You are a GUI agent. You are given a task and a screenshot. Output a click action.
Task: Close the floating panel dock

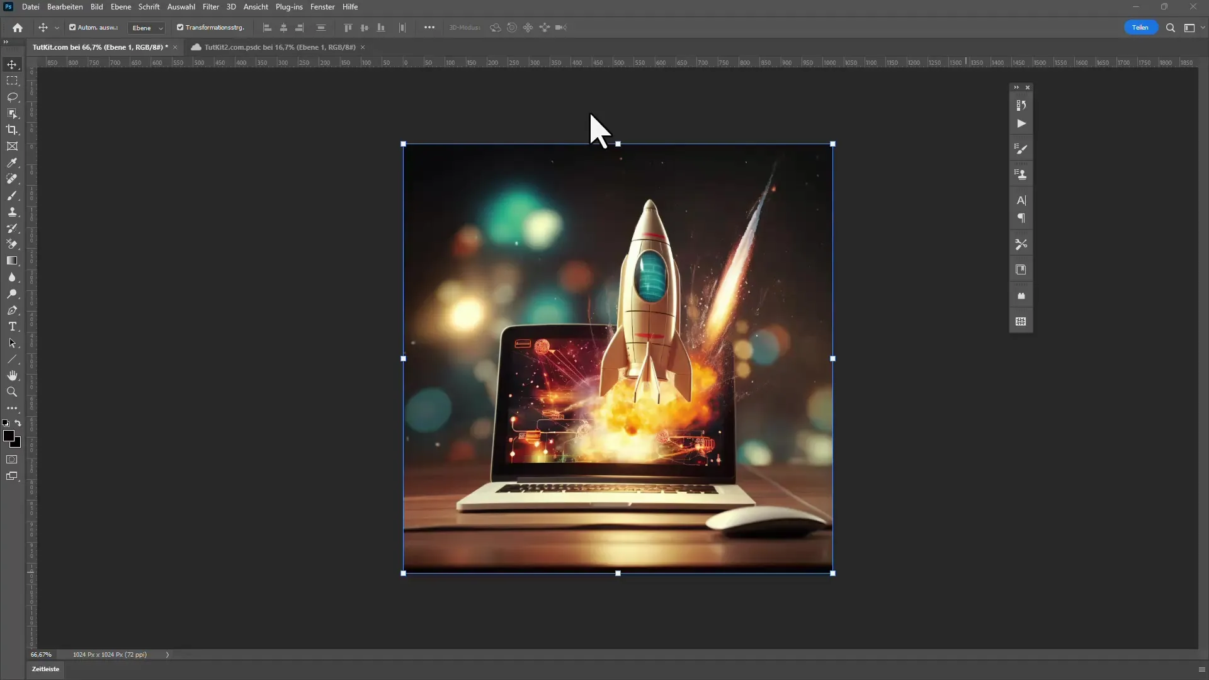pos(1028,88)
